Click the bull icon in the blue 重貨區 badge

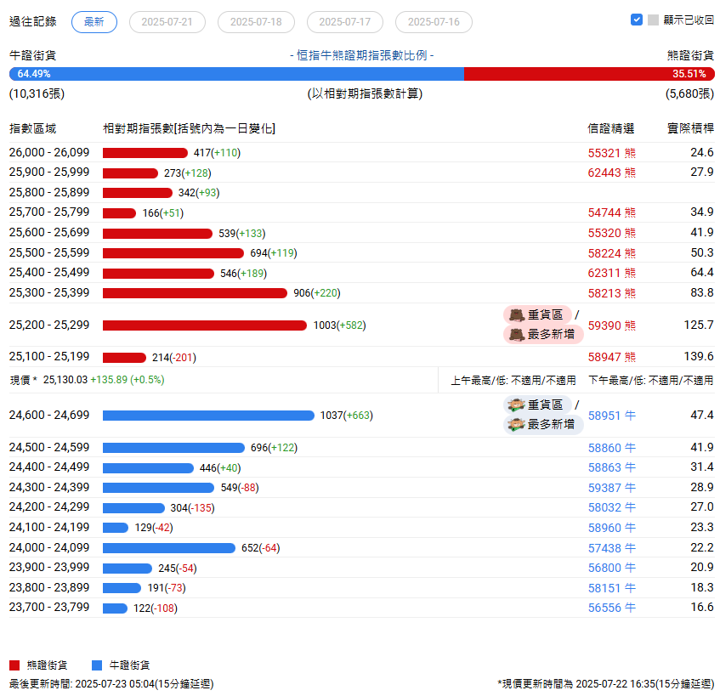pyautogui.click(x=516, y=405)
